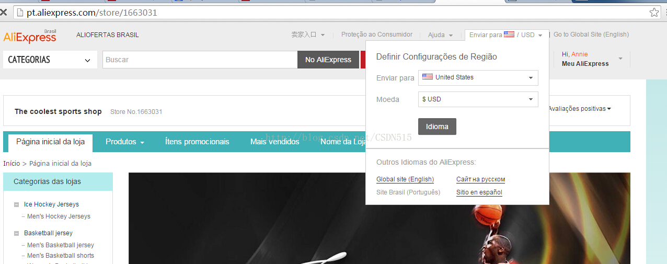Select Site Brasil (Português) option
The height and width of the screenshot is (264, 667).
[408, 192]
